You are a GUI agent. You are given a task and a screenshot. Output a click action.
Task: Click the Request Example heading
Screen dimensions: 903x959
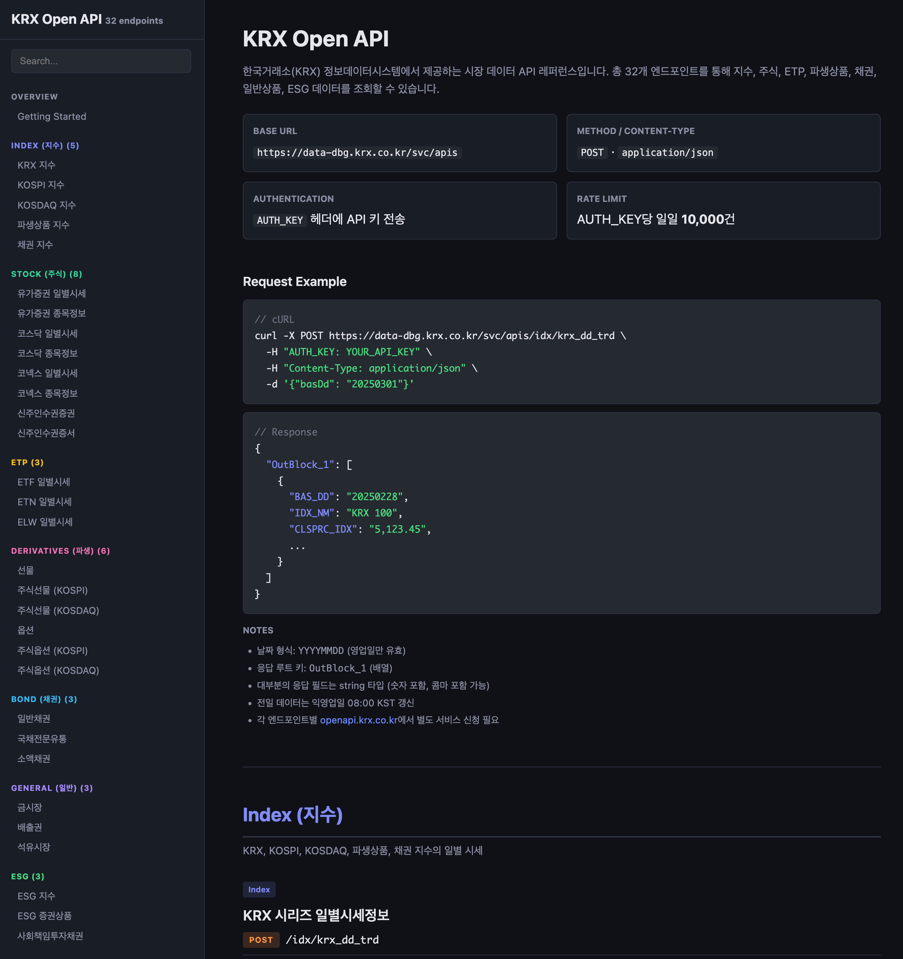(x=294, y=281)
